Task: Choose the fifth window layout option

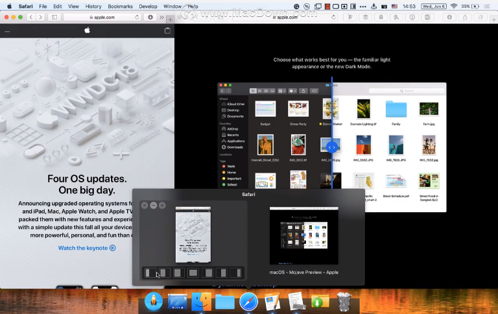Action: (208, 272)
